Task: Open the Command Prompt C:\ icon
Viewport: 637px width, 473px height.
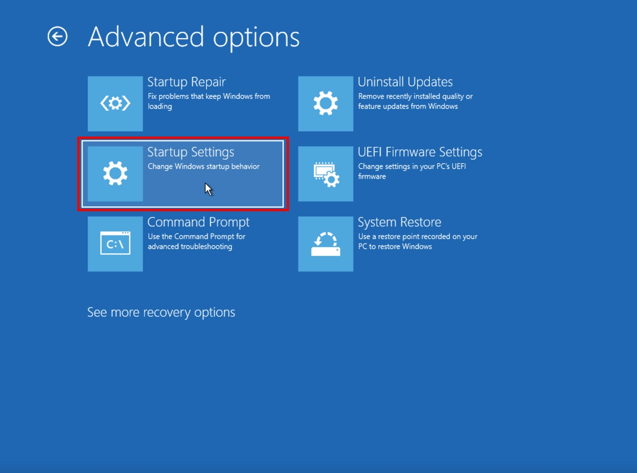Action: pyautogui.click(x=115, y=243)
